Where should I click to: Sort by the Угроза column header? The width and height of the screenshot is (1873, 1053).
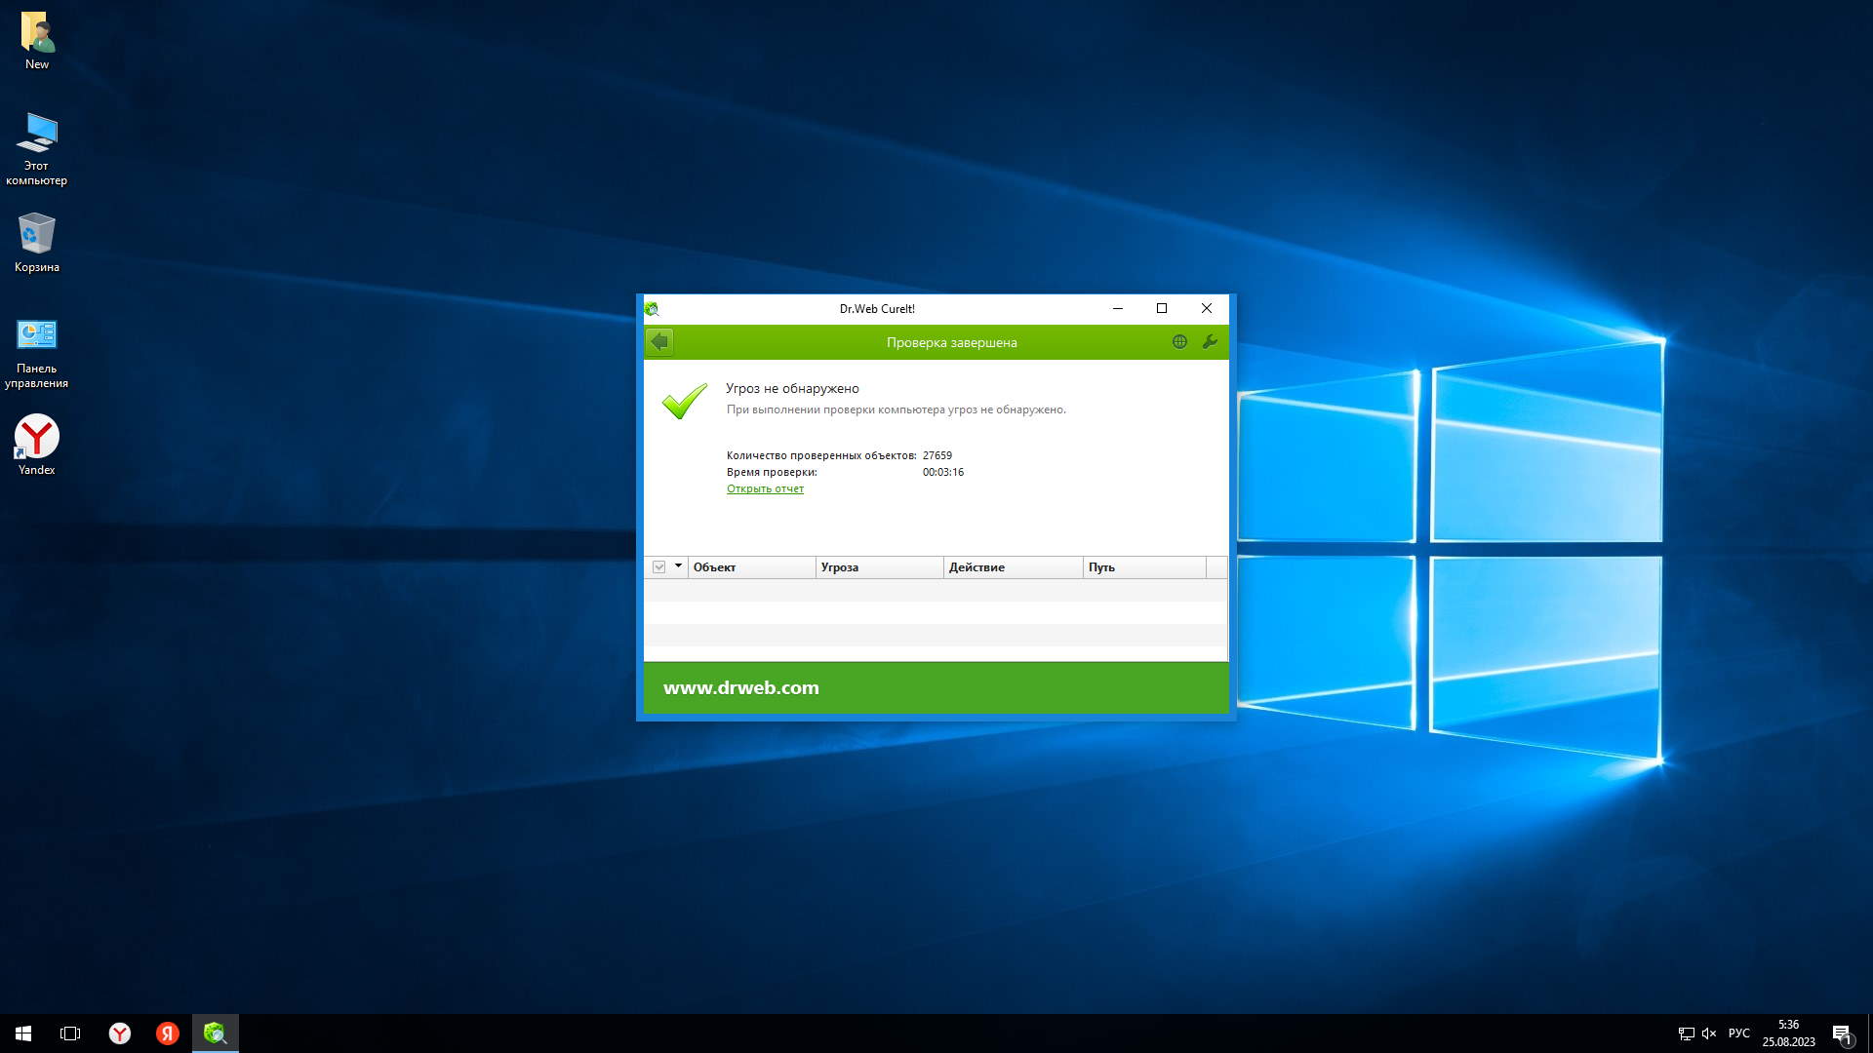tap(878, 567)
